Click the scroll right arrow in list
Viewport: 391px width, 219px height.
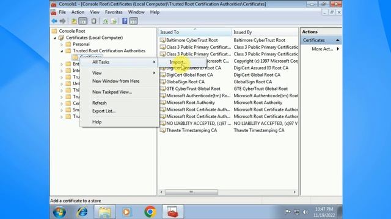click(294, 192)
